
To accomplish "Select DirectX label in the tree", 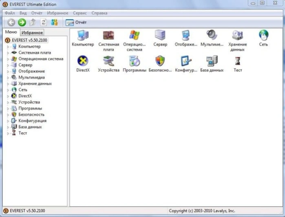I will (x=25, y=96).
